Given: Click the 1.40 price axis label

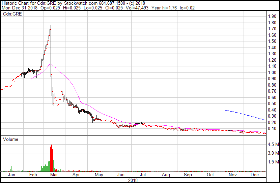Looking at the screenshot, I should pyautogui.click(x=272, y=48).
